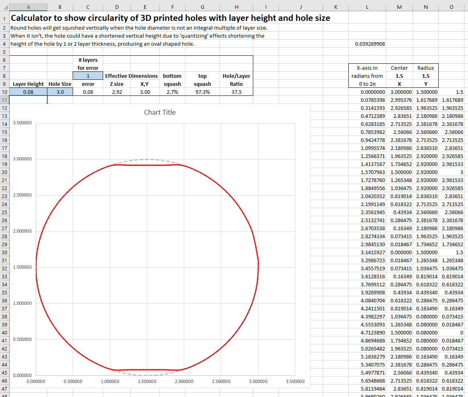The height and width of the screenshot is (397, 468).
Task: Select column A header
Action: pyautogui.click(x=28, y=7)
